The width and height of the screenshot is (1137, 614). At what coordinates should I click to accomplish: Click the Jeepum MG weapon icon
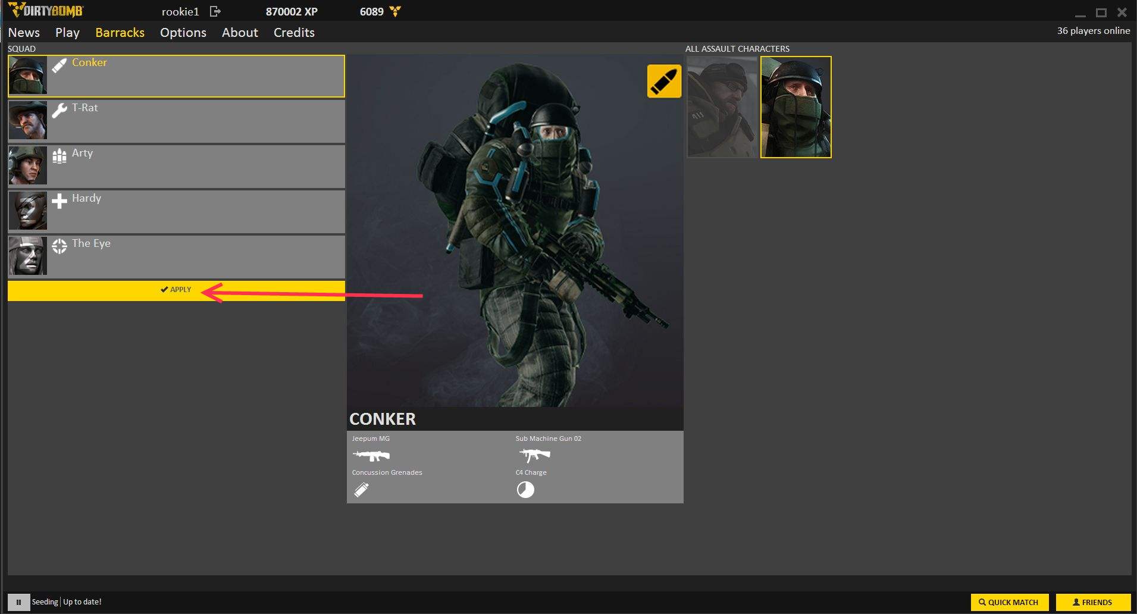tap(371, 456)
